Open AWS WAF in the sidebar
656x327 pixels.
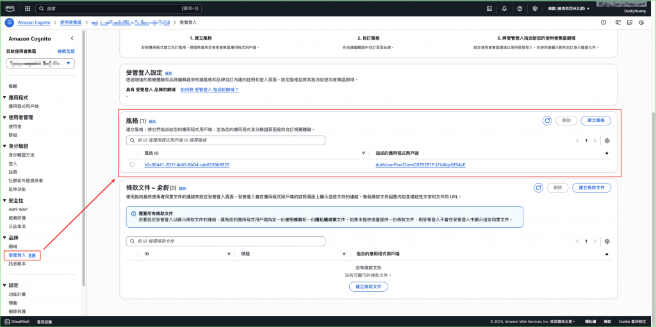click(x=18, y=209)
